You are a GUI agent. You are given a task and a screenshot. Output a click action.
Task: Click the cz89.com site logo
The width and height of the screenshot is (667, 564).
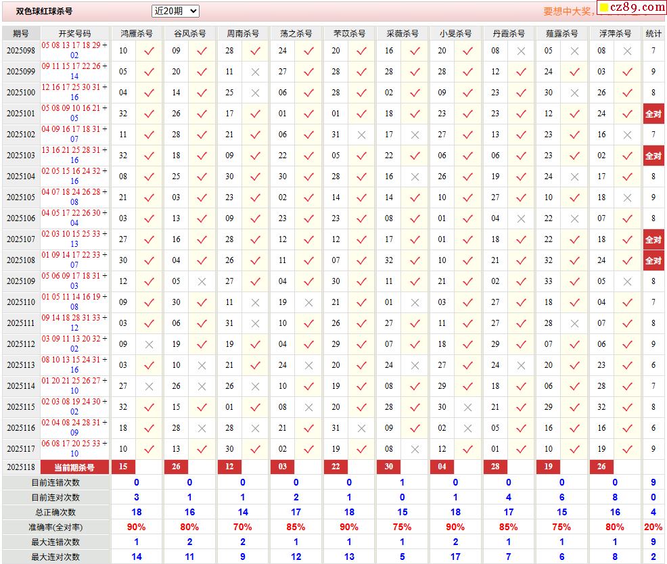631,7
